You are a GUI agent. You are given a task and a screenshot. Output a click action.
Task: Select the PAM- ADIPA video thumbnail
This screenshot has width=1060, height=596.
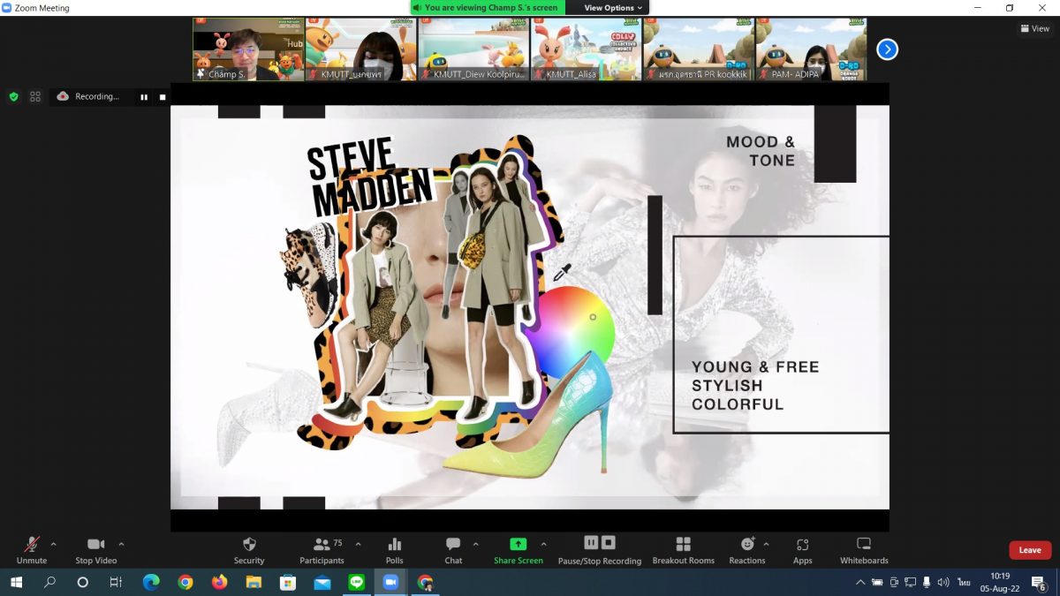(x=811, y=49)
